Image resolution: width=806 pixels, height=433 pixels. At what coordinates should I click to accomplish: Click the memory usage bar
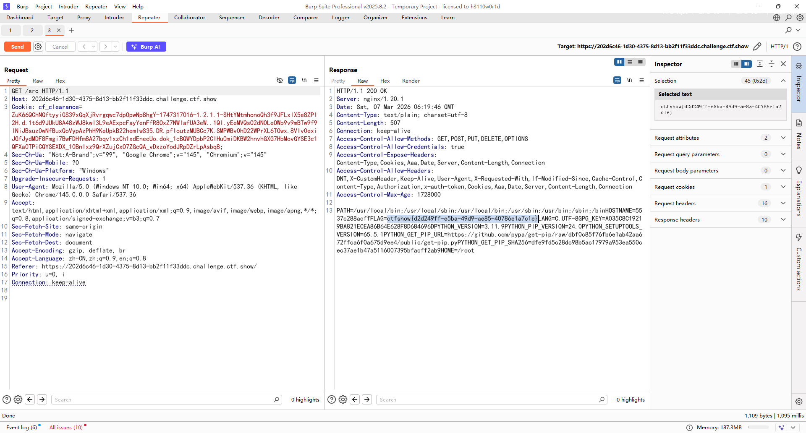[x=758, y=428]
